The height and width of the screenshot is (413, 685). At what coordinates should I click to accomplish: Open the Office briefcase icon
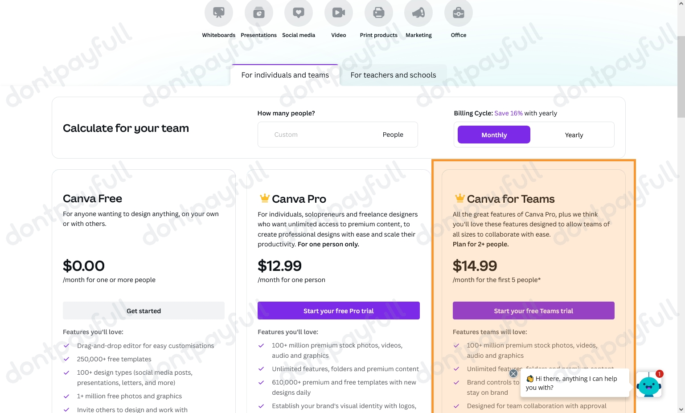click(x=459, y=12)
